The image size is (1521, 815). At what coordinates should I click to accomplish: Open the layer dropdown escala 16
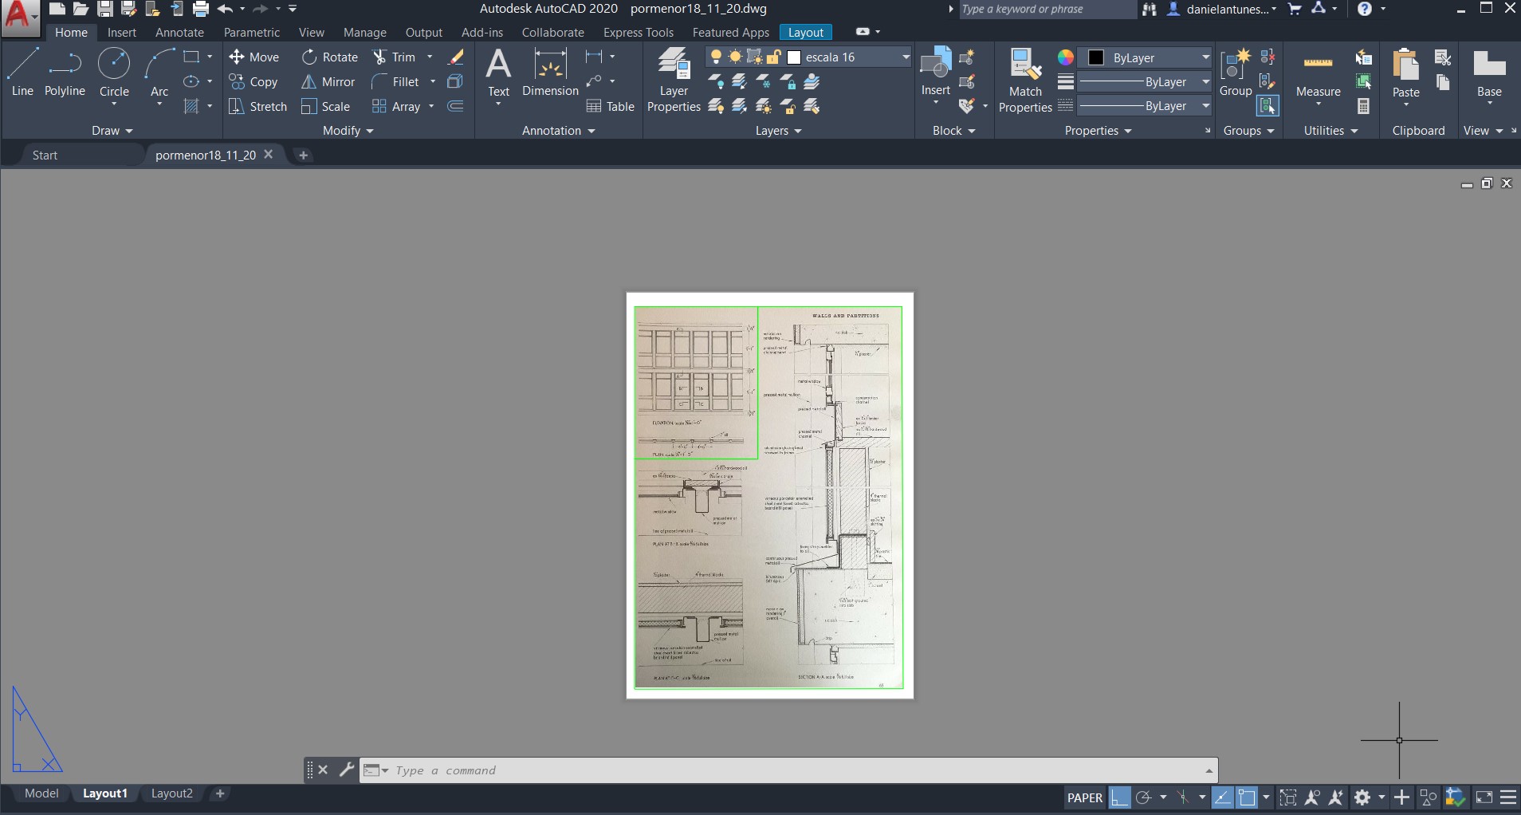[x=808, y=57]
